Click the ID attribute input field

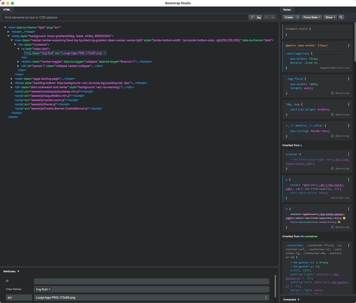pyautogui.click(x=151, y=281)
